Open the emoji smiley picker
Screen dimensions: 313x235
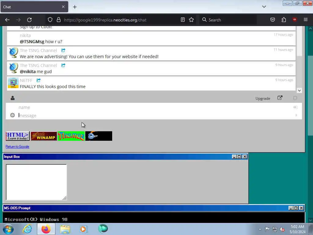12,115
